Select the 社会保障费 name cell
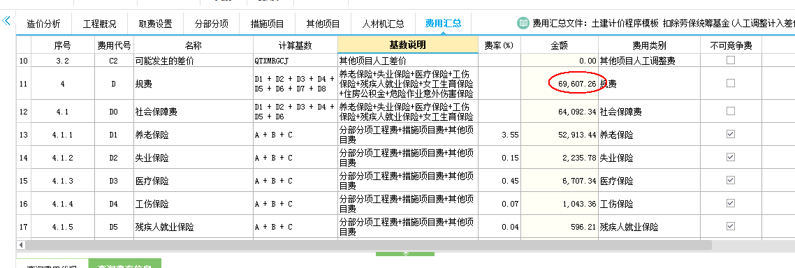795x268 pixels. pos(194,112)
